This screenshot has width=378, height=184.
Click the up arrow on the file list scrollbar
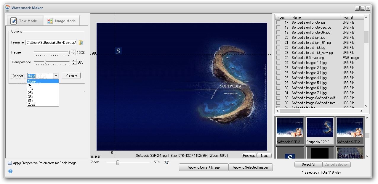pyautogui.click(x=366, y=17)
